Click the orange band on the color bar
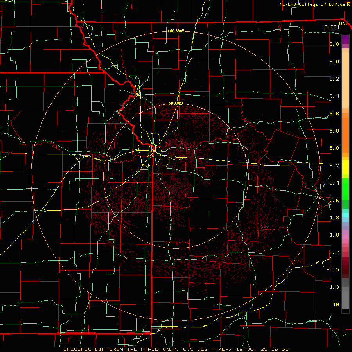 click(x=345, y=135)
